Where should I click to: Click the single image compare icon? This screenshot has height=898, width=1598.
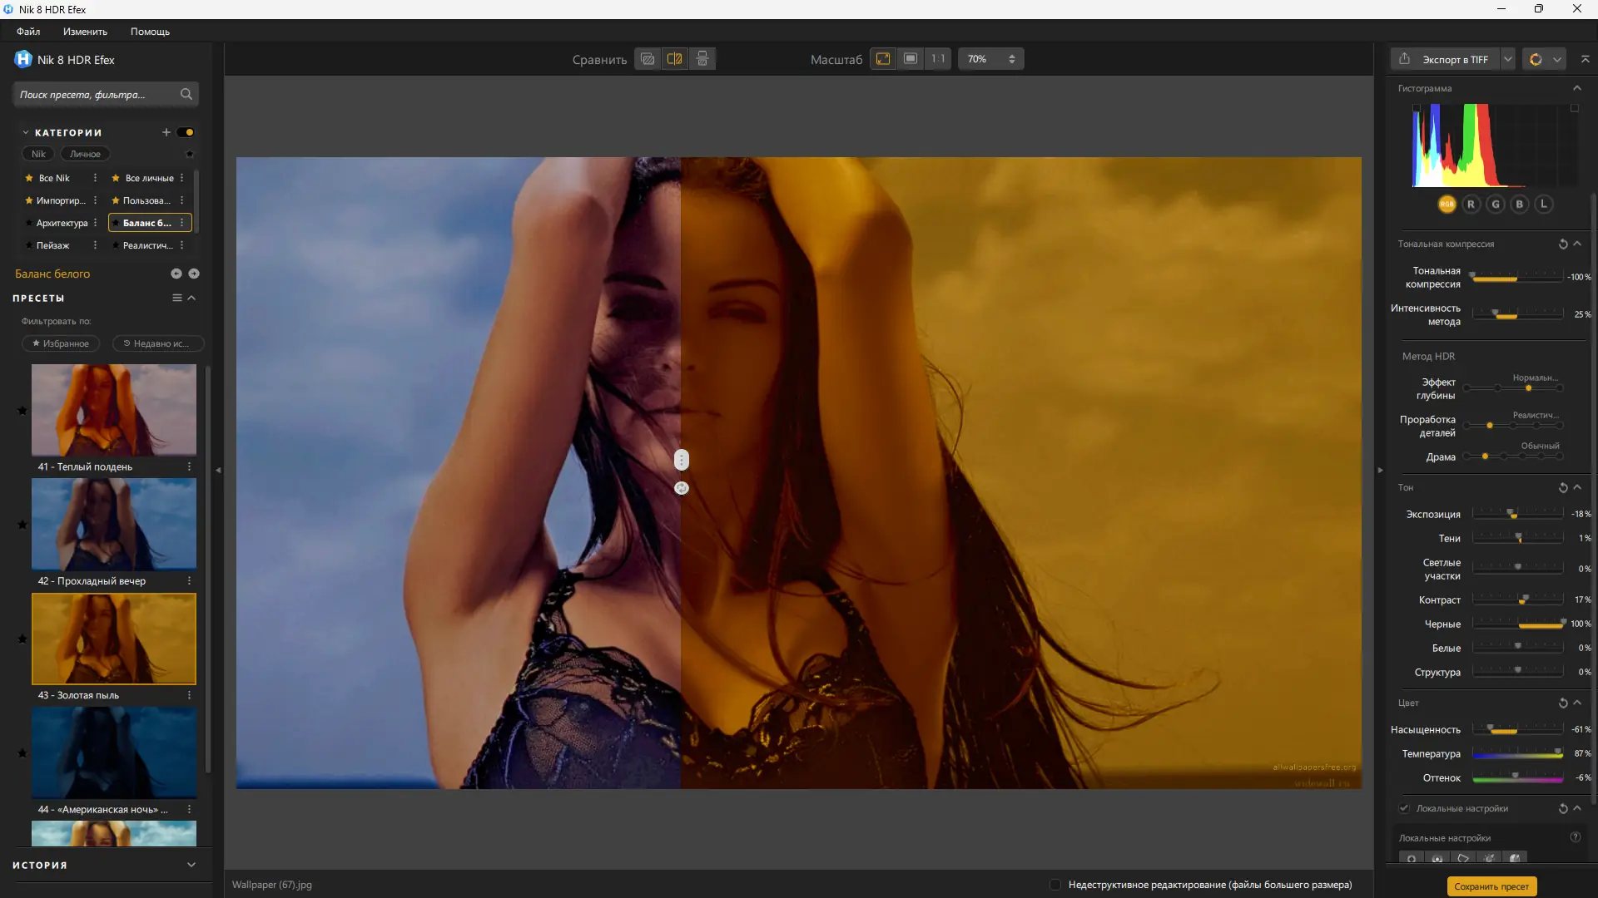click(x=648, y=59)
